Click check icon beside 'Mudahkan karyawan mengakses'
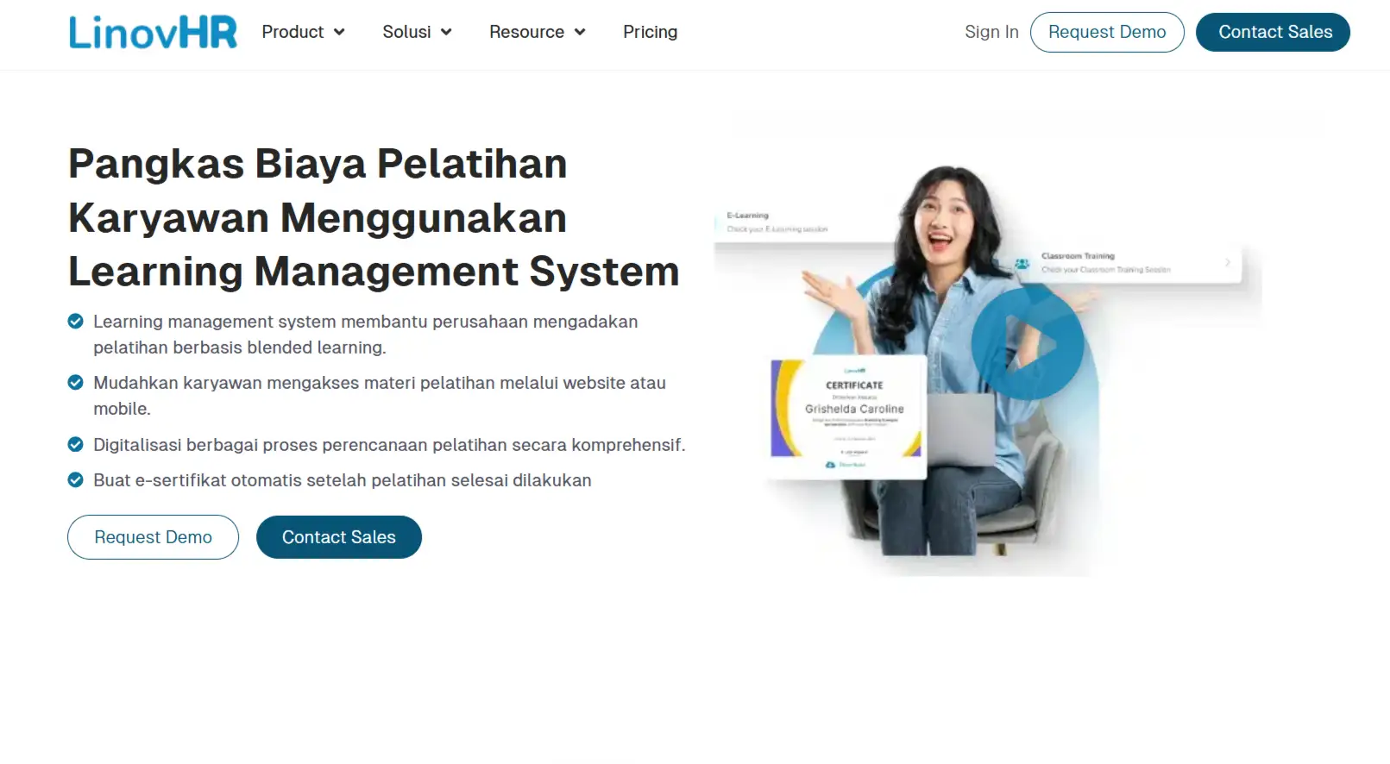Viewport: 1390px width, 764px height. pos(76,383)
